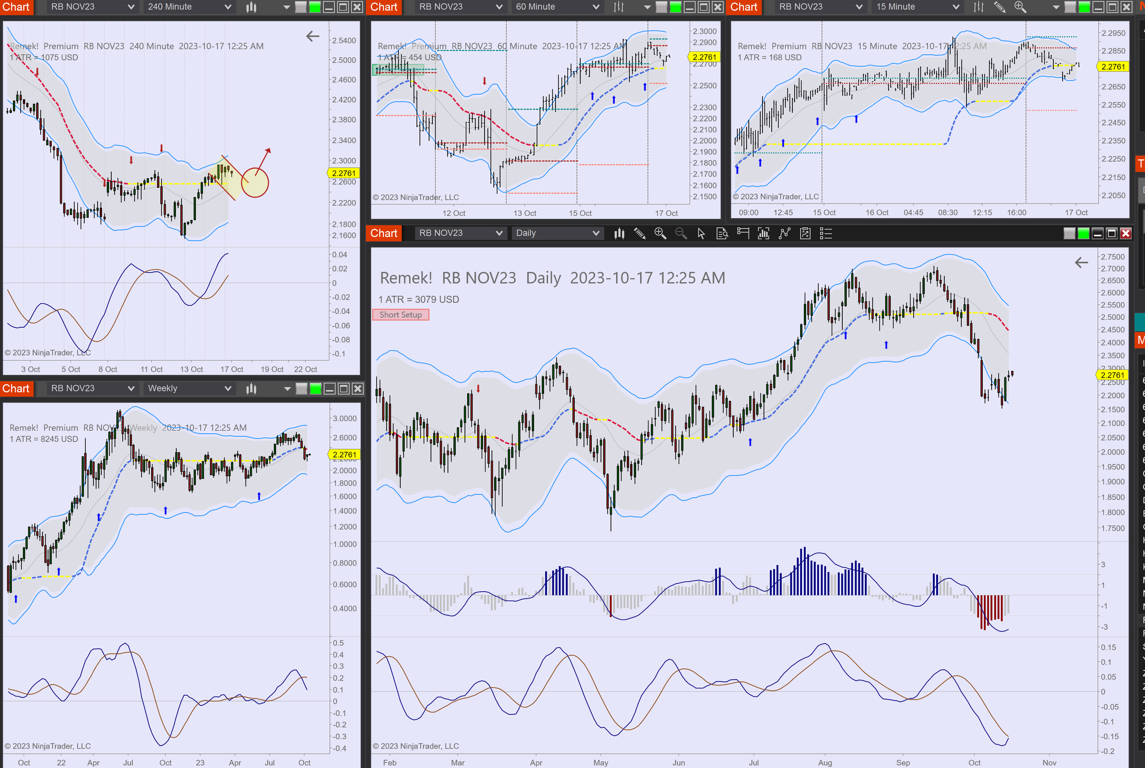Image resolution: width=1145 pixels, height=768 pixels.
Task: Open bar type selector in Daily chart toolbar
Action: click(x=619, y=234)
